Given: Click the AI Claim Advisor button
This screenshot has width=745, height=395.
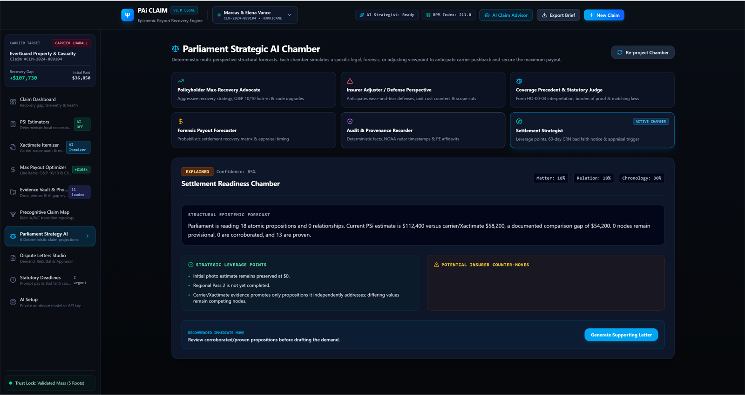Looking at the screenshot, I should pos(506,15).
